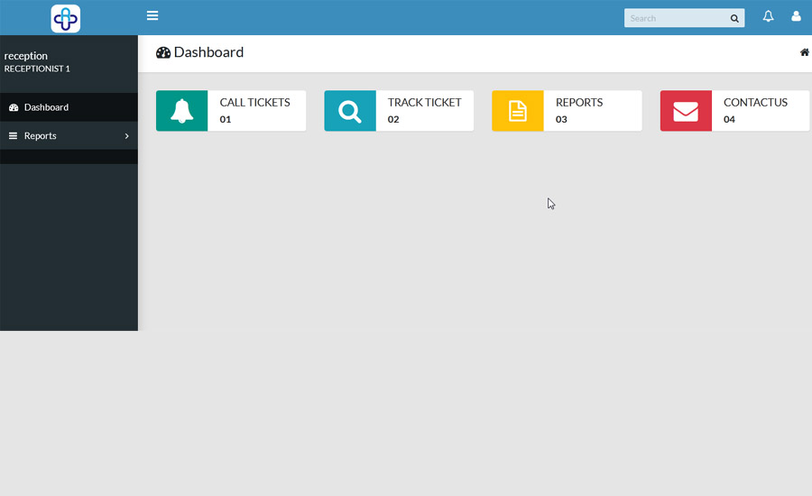This screenshot has width=812, height=496.
Task: Open the user profile icon in top bar
Action: (796, 16)
